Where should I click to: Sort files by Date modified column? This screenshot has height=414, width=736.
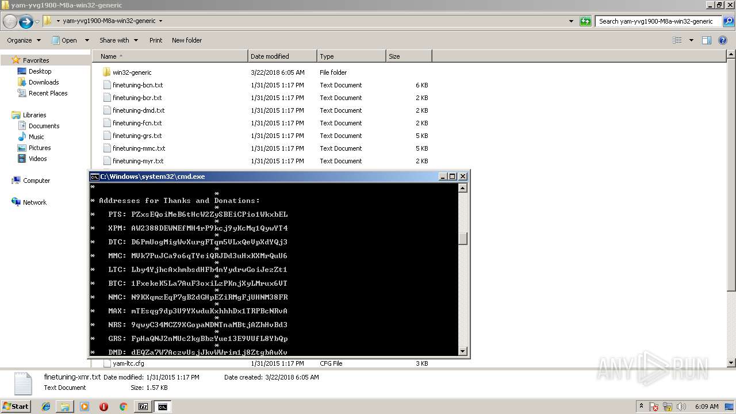coord(282,56)
